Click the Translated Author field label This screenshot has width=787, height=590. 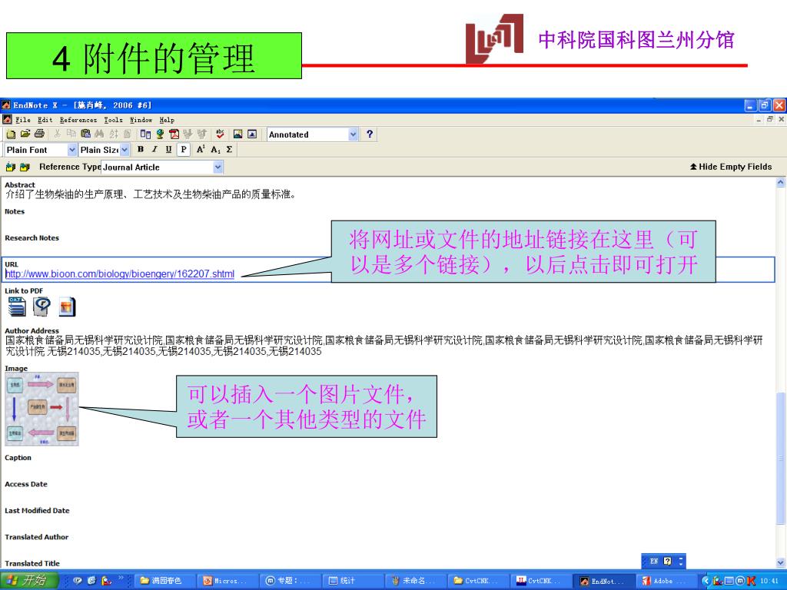[x=37, y=537]
